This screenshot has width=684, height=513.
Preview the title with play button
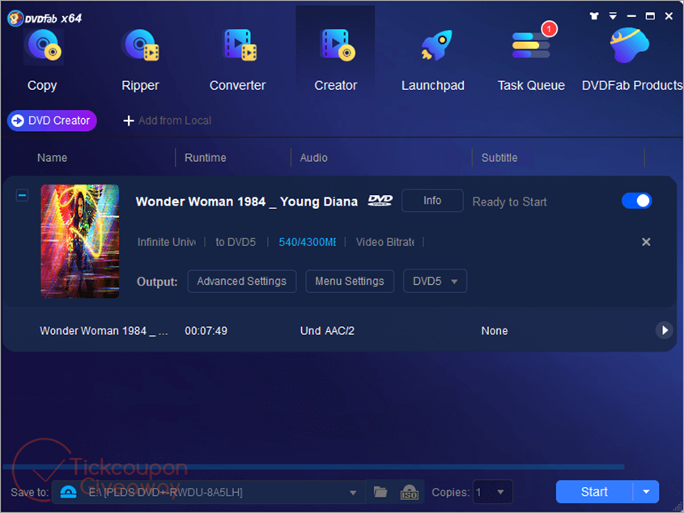point(664,330)
